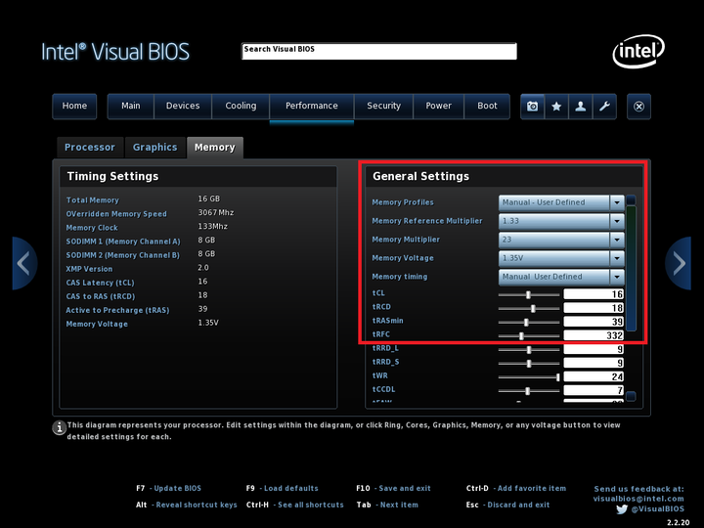704x528 pixels.
Task: Click the tRCD value field showing 18
Action: click(x=594, y=308)
